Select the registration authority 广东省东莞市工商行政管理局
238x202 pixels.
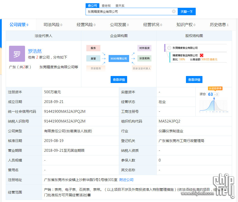click(x=181, y=141)
